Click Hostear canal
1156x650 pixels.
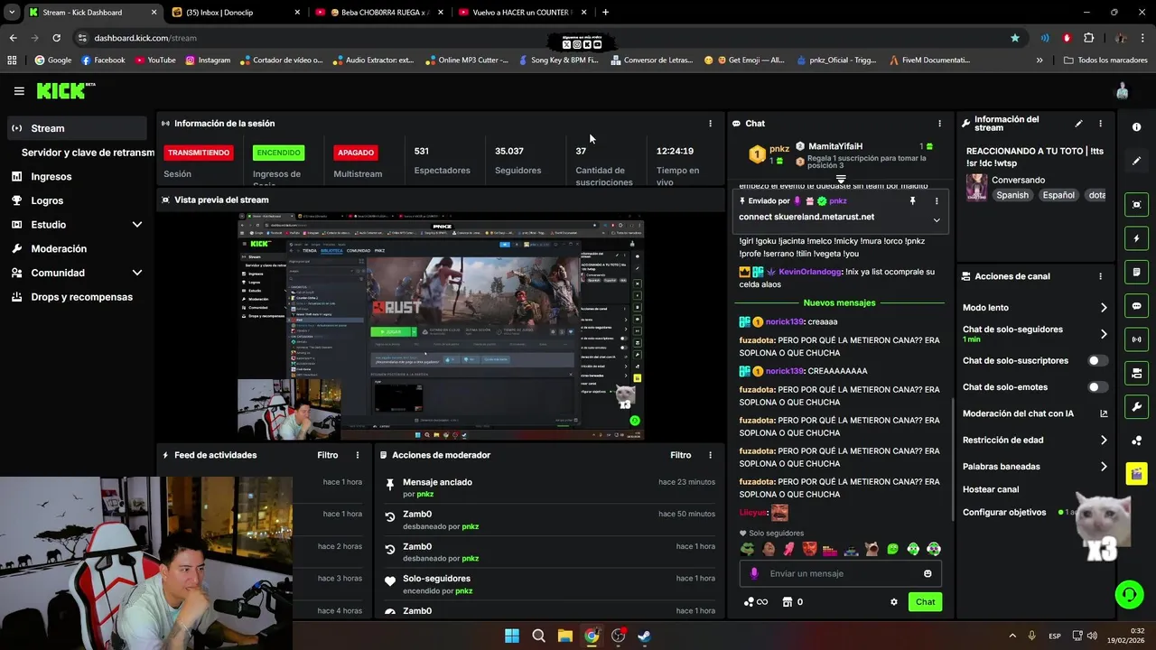coord(991,490)
